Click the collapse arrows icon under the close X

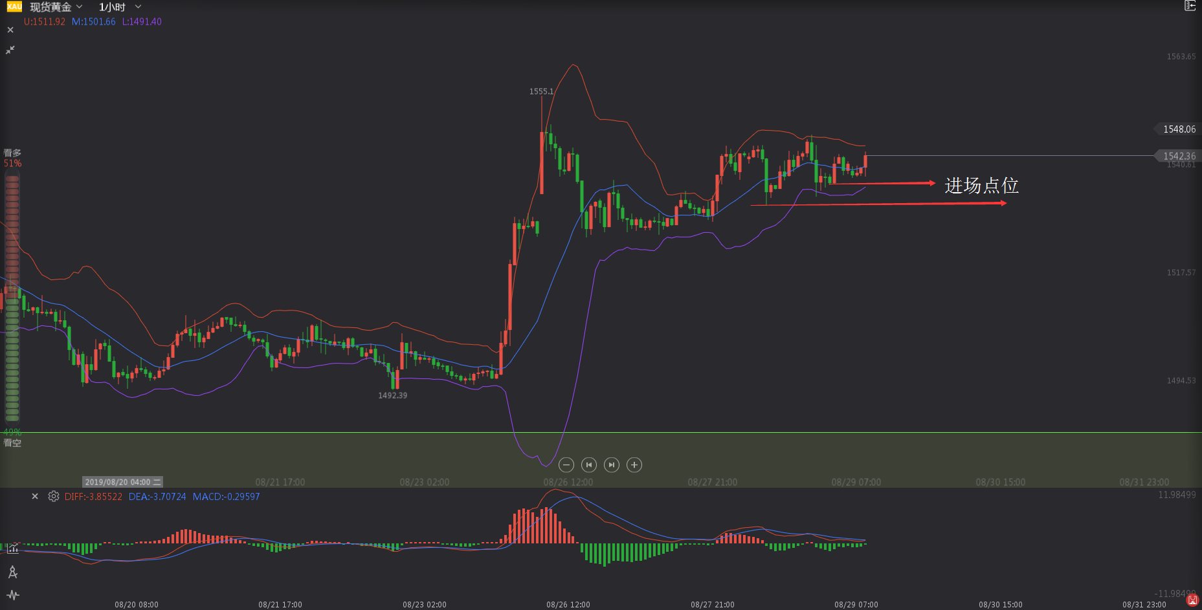point(10,50)
